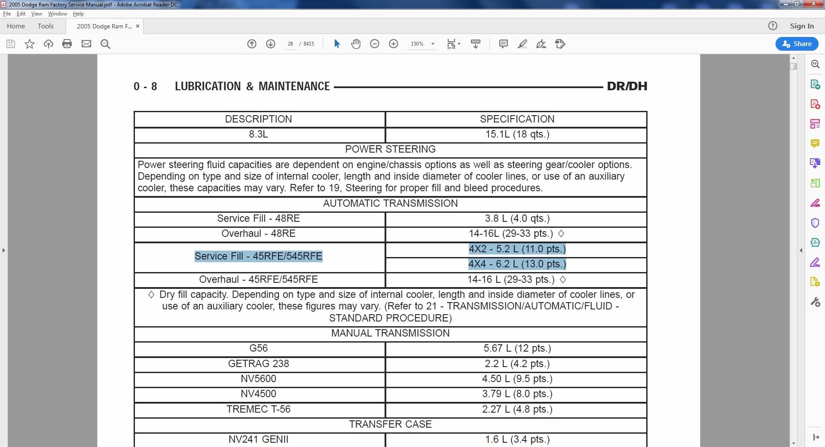Activate the selection arrow tool
Screen dimensions: 825x447
337,44
